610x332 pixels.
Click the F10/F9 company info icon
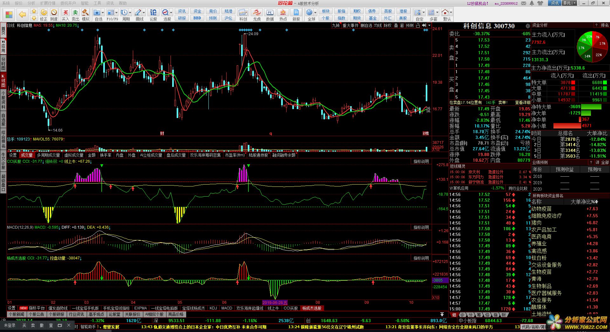pyautogui.click(x=111, y=12)
